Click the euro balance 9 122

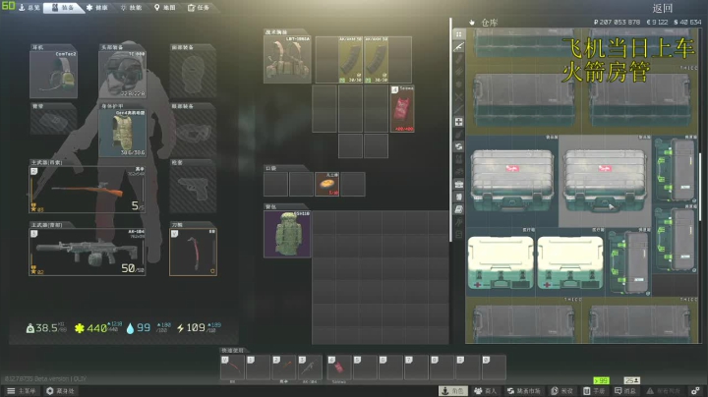tap(657, 22)
